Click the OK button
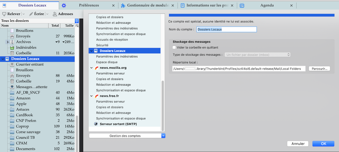This screenshot has width=339, height=152. [324, 144]
